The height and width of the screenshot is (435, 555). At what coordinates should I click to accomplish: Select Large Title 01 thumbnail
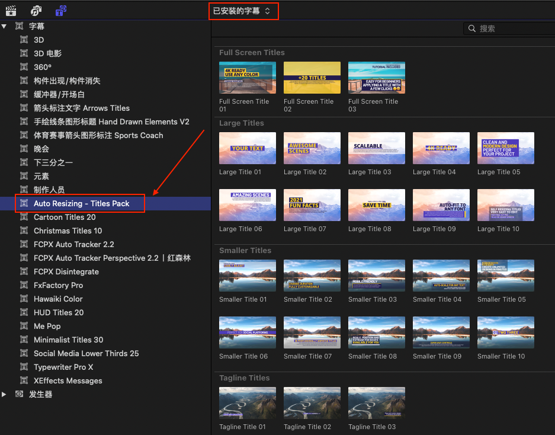click(x=248, y=148)
